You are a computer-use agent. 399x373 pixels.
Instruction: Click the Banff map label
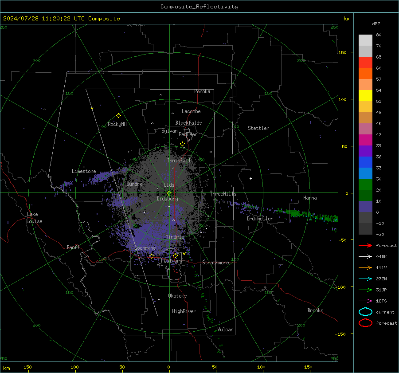pos(73,247)
